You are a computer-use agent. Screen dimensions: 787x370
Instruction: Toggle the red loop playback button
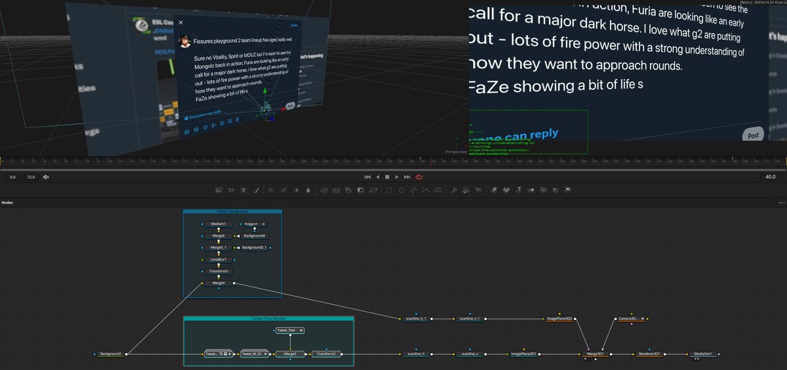tap(418, 176)
